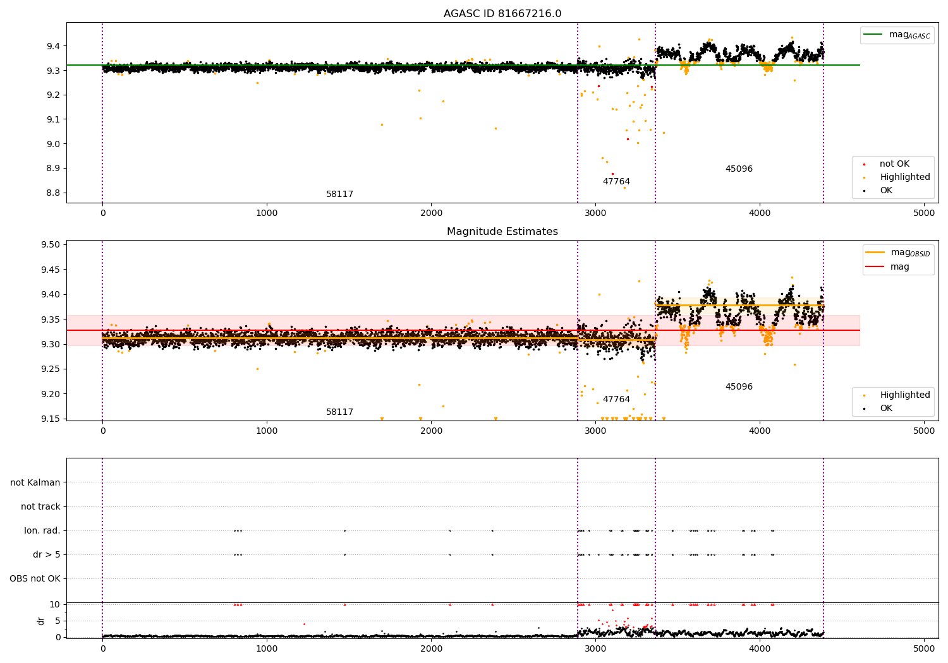
Task: Click annotation "47764" in the AGASC ID plot
Action: (616, 182)
